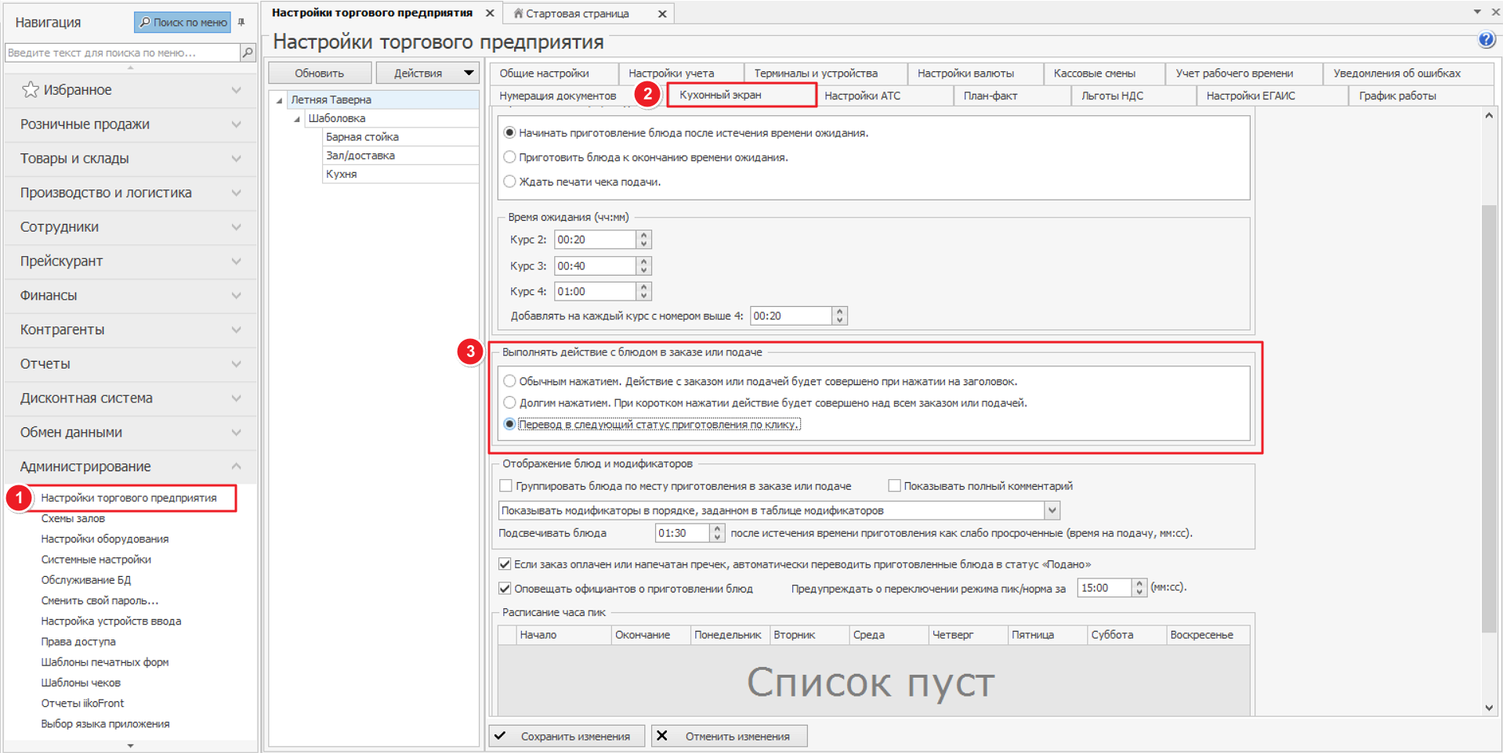Click Сохранить изменения button
This screenshot has width=1503, height=753.
(567, 736)
